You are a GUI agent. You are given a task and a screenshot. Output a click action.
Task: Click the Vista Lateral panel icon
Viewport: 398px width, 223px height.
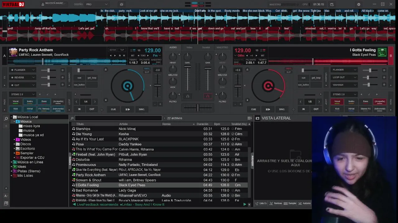coord(257,118)
